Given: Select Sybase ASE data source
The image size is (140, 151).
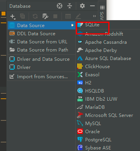Looking at the screenshot, I should coord(108,148).
